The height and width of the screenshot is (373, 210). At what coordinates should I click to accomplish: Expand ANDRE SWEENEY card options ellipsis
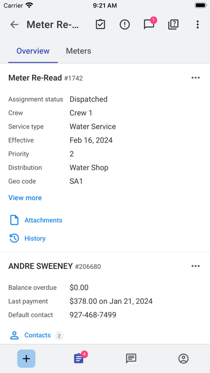(196, 266)
